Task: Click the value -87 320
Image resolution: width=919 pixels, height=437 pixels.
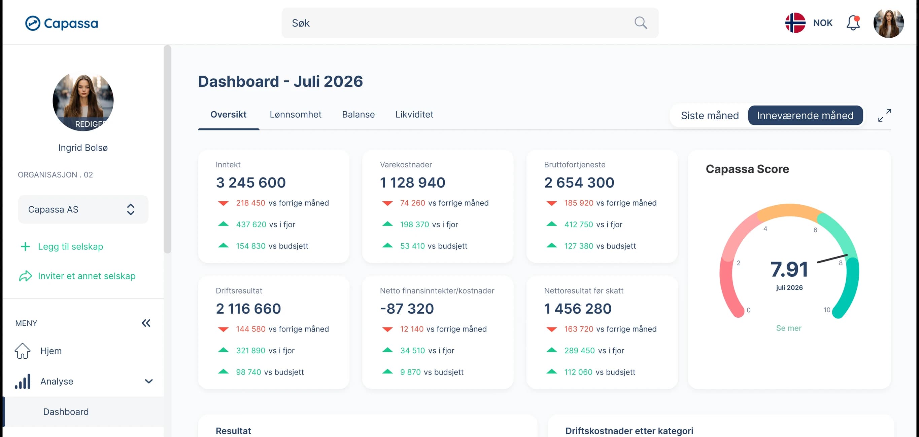Action: pyautogui.click(x=407, y=309)
